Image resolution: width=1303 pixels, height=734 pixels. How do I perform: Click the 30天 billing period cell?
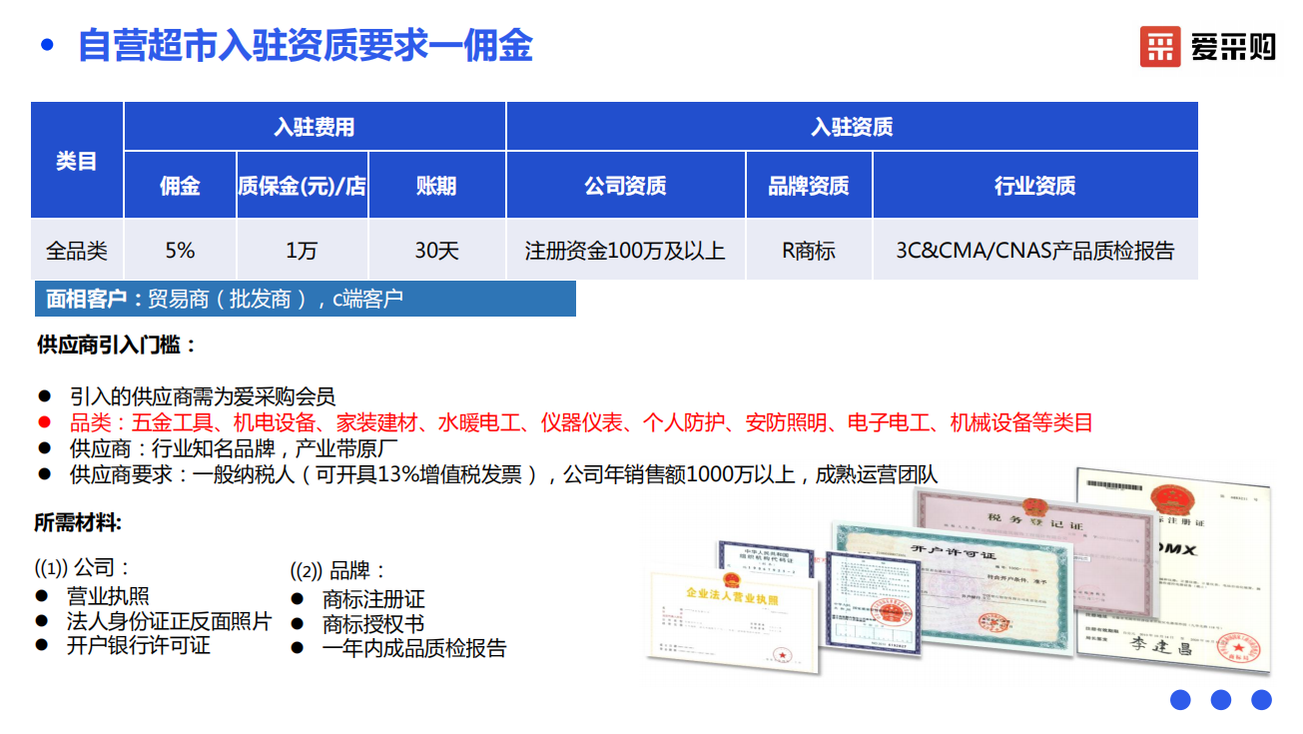(437, 250)
